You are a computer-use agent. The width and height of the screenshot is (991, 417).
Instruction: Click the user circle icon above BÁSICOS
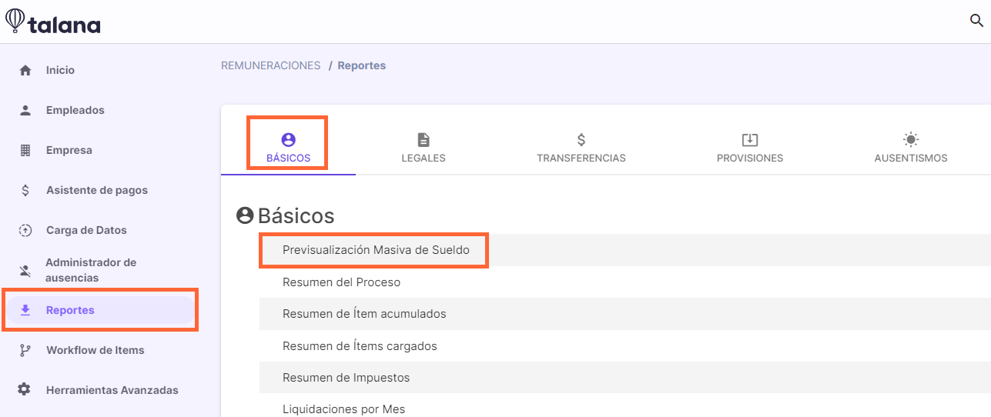[289, 140]
